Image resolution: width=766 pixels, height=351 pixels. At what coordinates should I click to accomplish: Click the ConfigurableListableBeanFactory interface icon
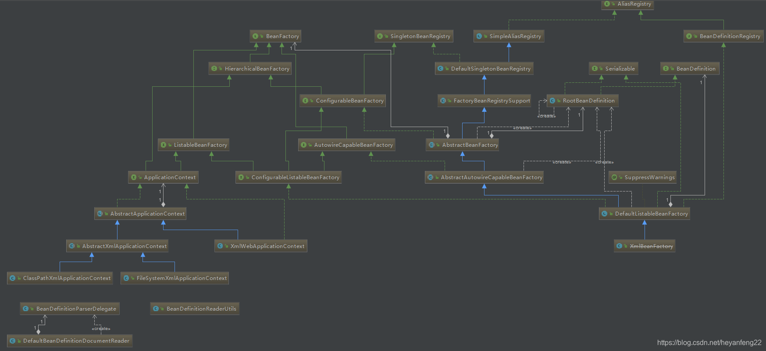tap(241, 177)
